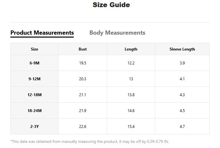
Task: Select the 12-18M size row label
Action: tap(34, 95)
